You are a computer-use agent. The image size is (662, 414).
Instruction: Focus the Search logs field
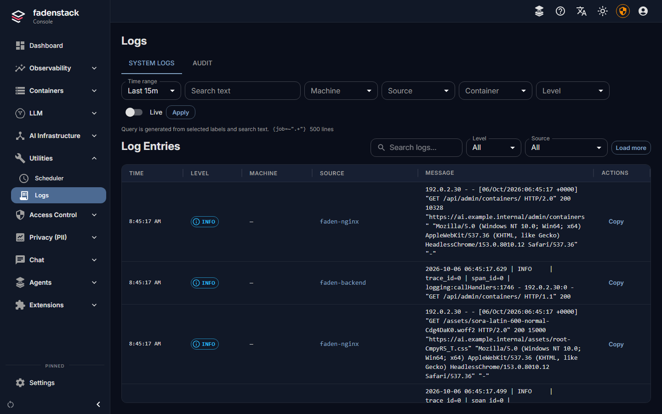coord(417,148)
